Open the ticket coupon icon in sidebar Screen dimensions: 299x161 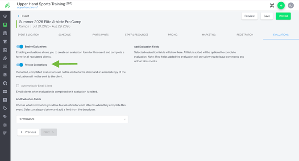tap(5, 92)
